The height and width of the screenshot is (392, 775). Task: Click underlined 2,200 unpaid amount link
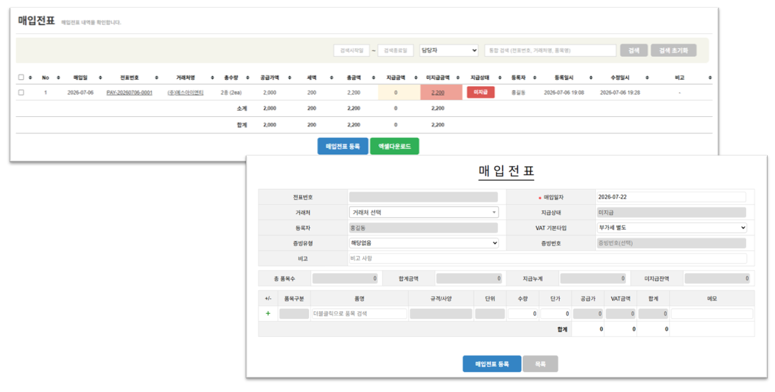[x=438, y=93]
